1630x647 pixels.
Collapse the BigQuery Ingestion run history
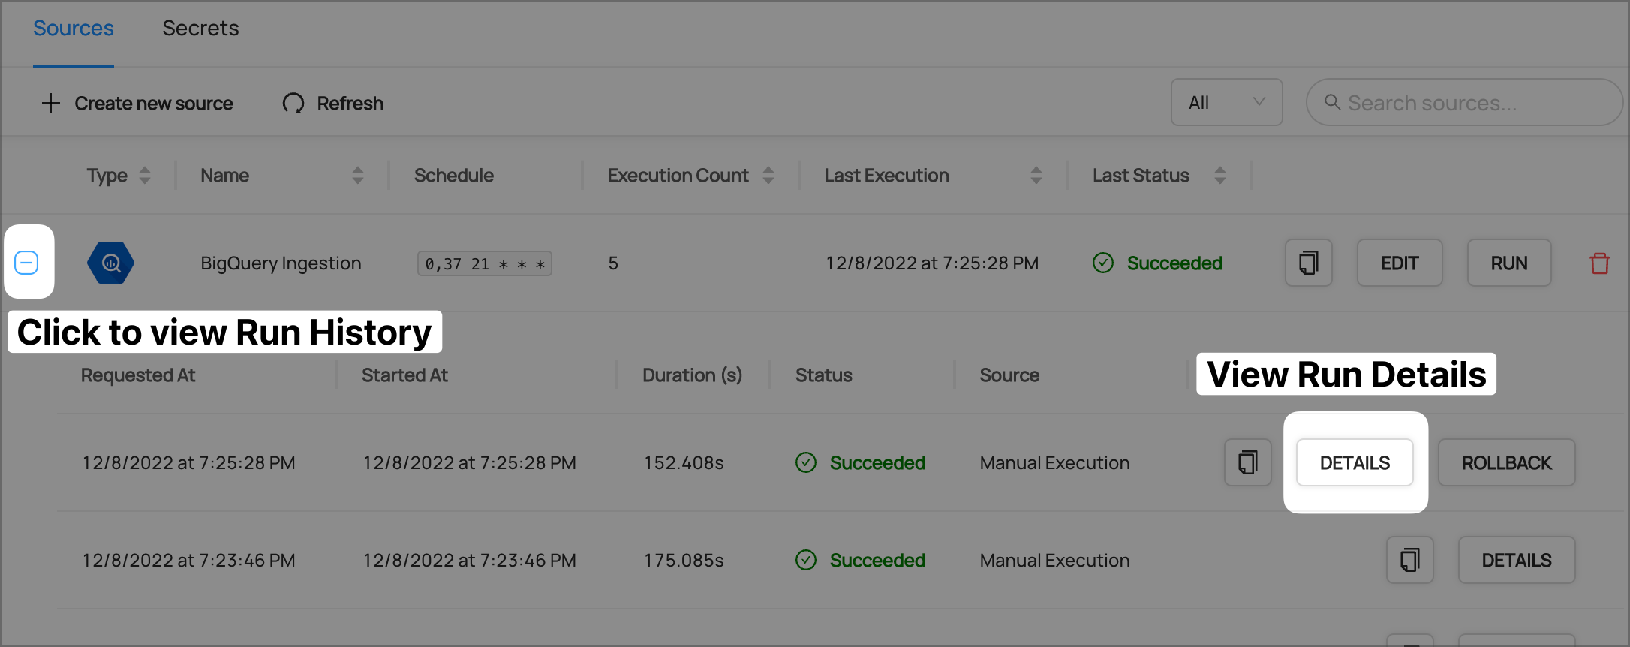click(26, 263)
